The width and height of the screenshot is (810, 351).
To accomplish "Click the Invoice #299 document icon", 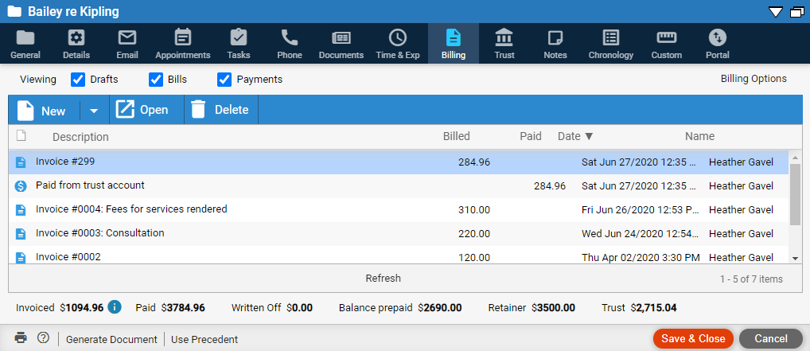I will 21,162.
